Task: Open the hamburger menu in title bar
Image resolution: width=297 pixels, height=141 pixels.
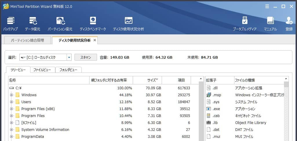Action: 267,6
